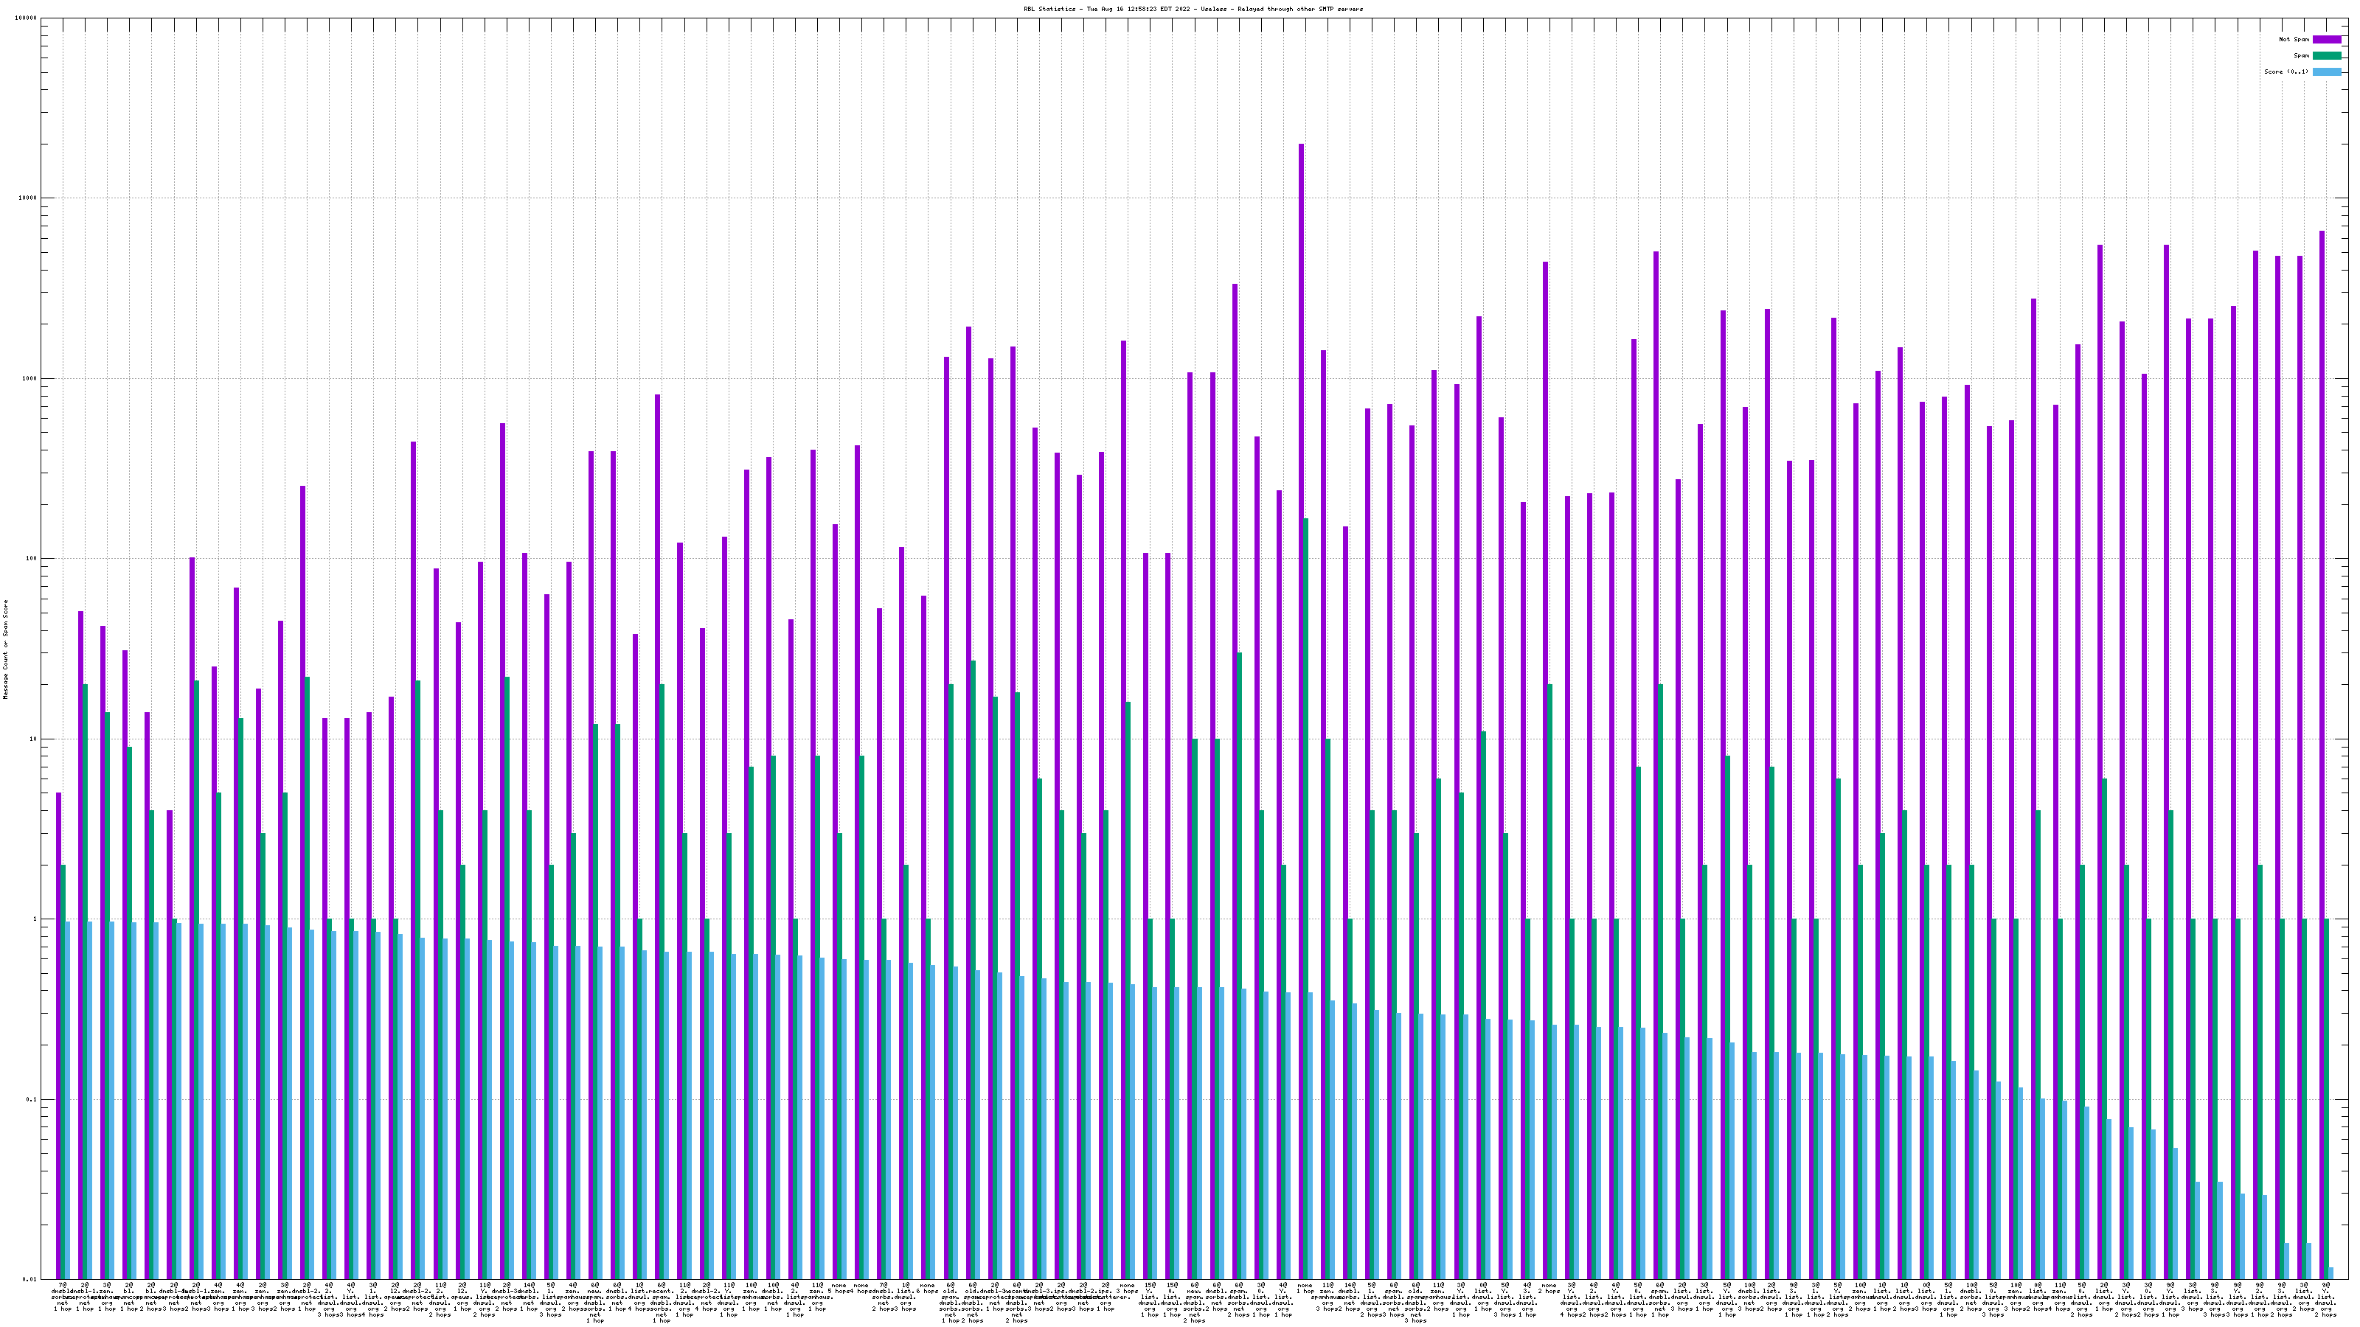
Task: Click the 100 y-axis tick label
Action: click(31, 559)
